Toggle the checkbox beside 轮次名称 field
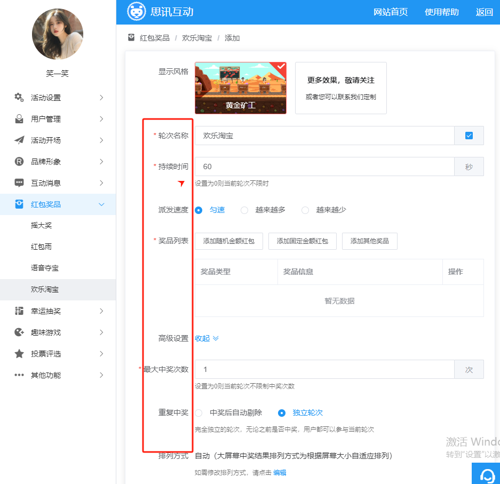The height and width of the screenshot is (484, 500). [469, 136]
